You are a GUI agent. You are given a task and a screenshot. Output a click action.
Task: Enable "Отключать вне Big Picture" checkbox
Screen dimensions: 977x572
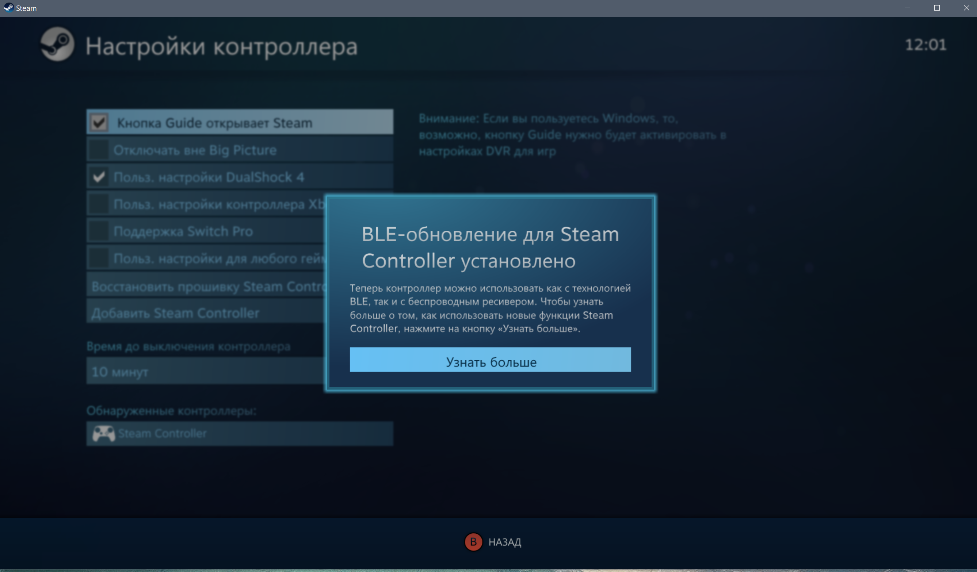[99, 150]
